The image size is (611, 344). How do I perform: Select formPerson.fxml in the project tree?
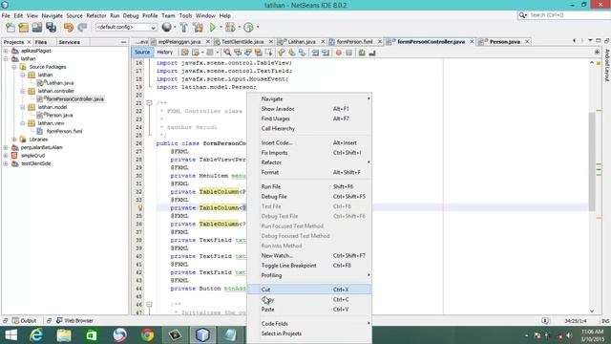coord(64,131)
